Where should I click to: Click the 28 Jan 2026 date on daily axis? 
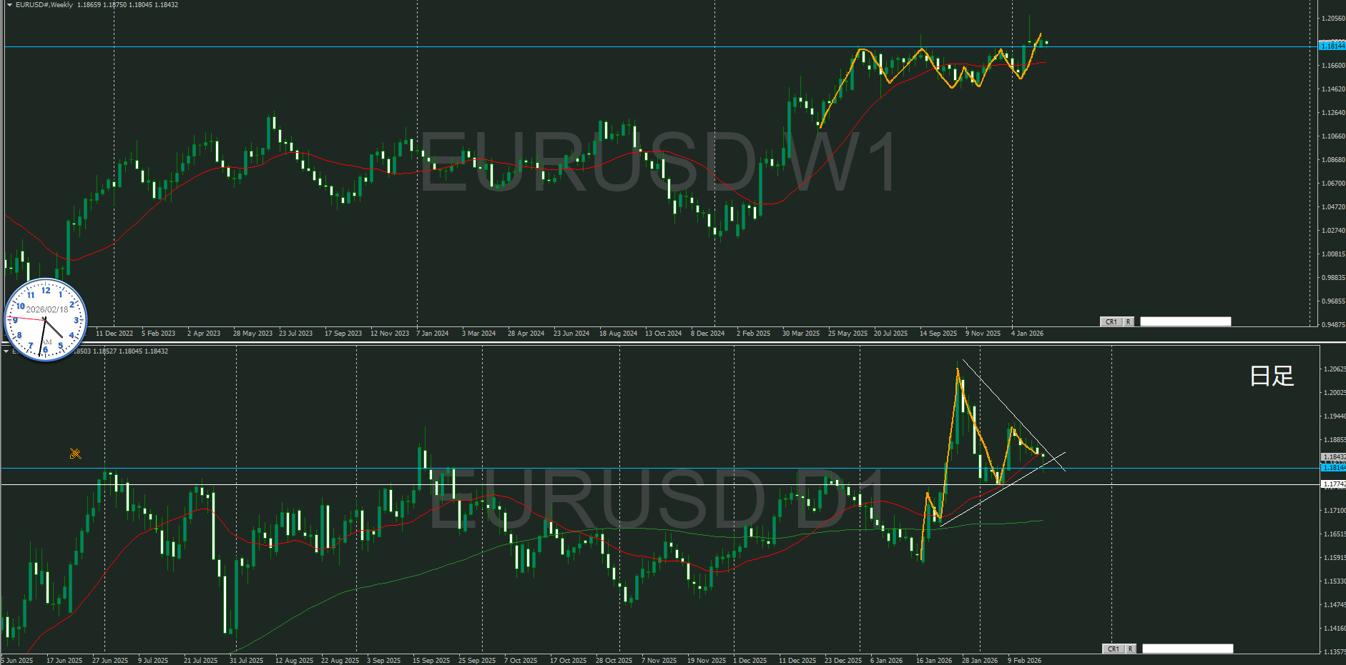979,661
